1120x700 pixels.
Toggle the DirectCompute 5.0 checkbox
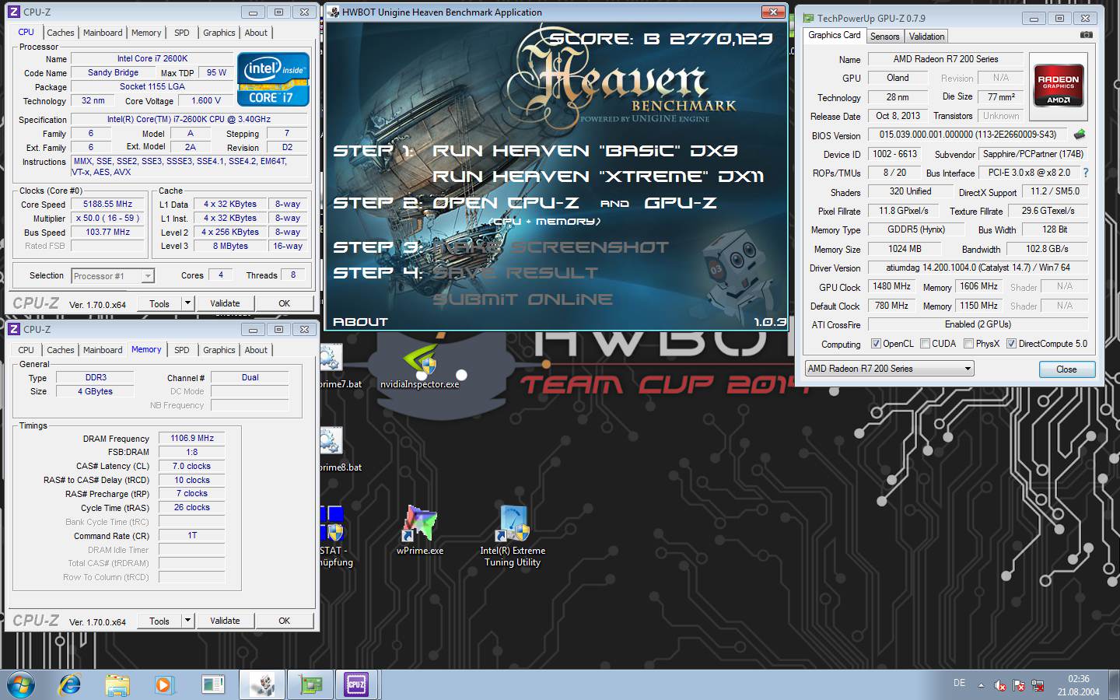tap(1011, 343)
